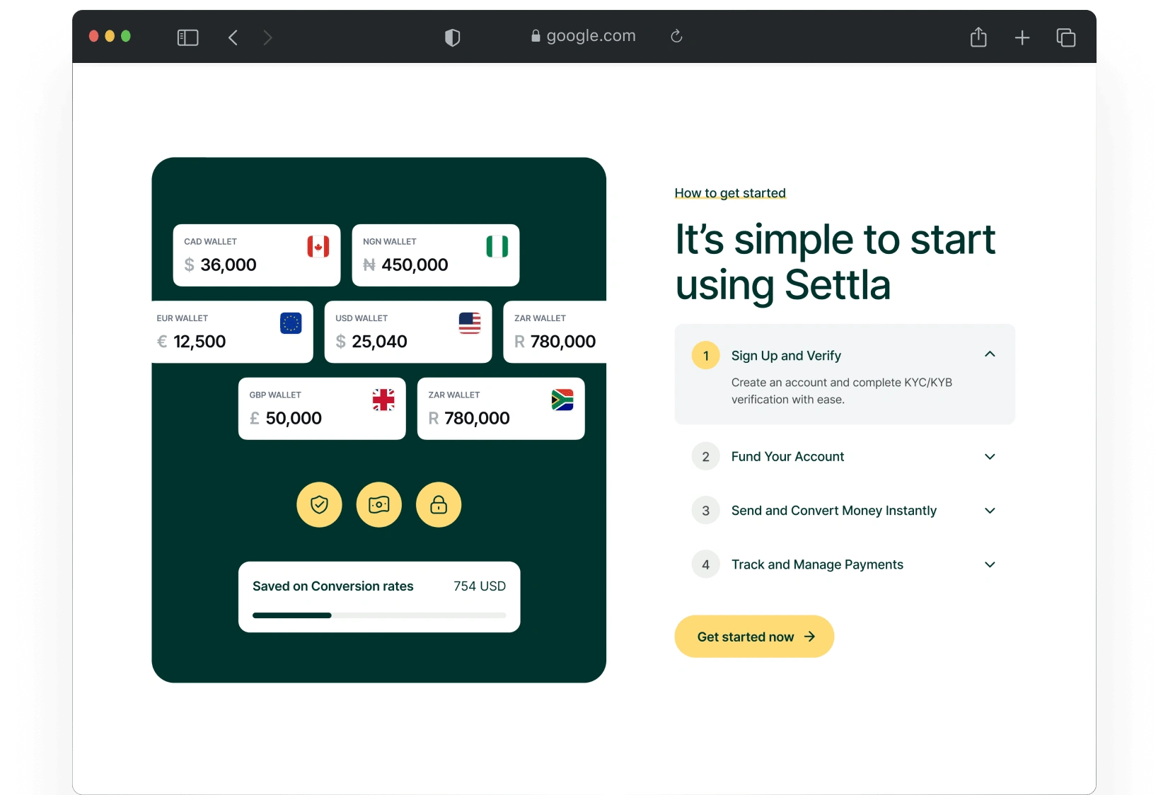1168x795 pixels.
Task: Click the yellow padlock icon
Action: tap(439, 505)
